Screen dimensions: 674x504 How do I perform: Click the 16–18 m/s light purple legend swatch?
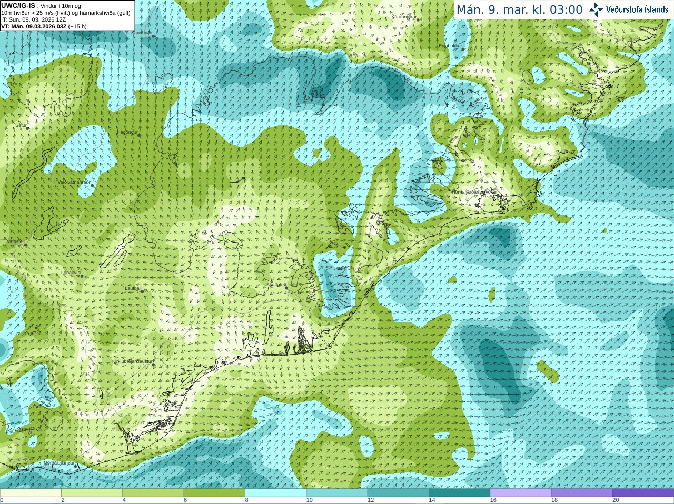521,492
